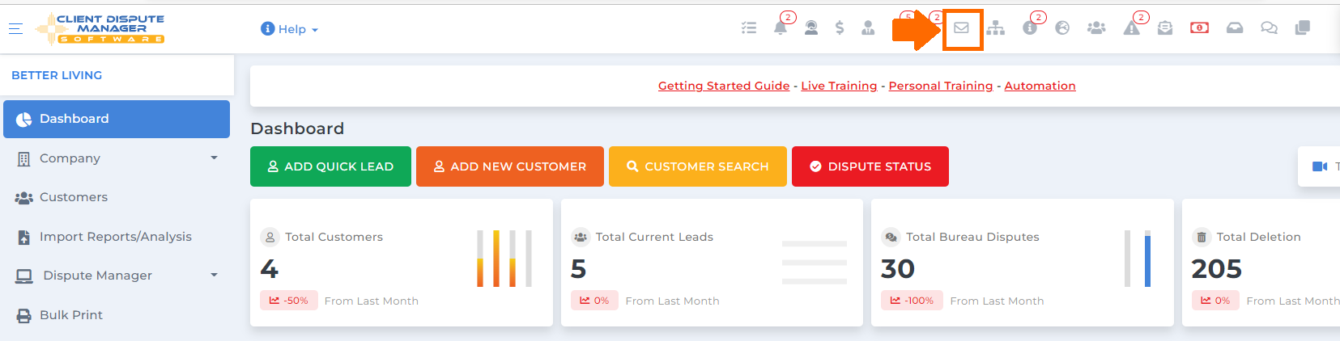Viewport: 1340px width, 341px height.
Task: Click the -100% change badge
Action: (x=912, y=301)
